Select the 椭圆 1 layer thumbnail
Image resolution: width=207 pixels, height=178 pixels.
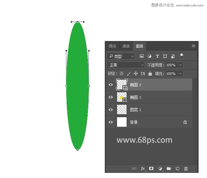122,97
